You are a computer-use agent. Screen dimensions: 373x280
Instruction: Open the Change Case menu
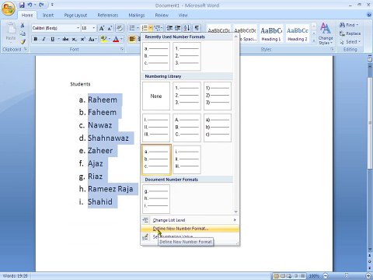(x=92, y=39)
